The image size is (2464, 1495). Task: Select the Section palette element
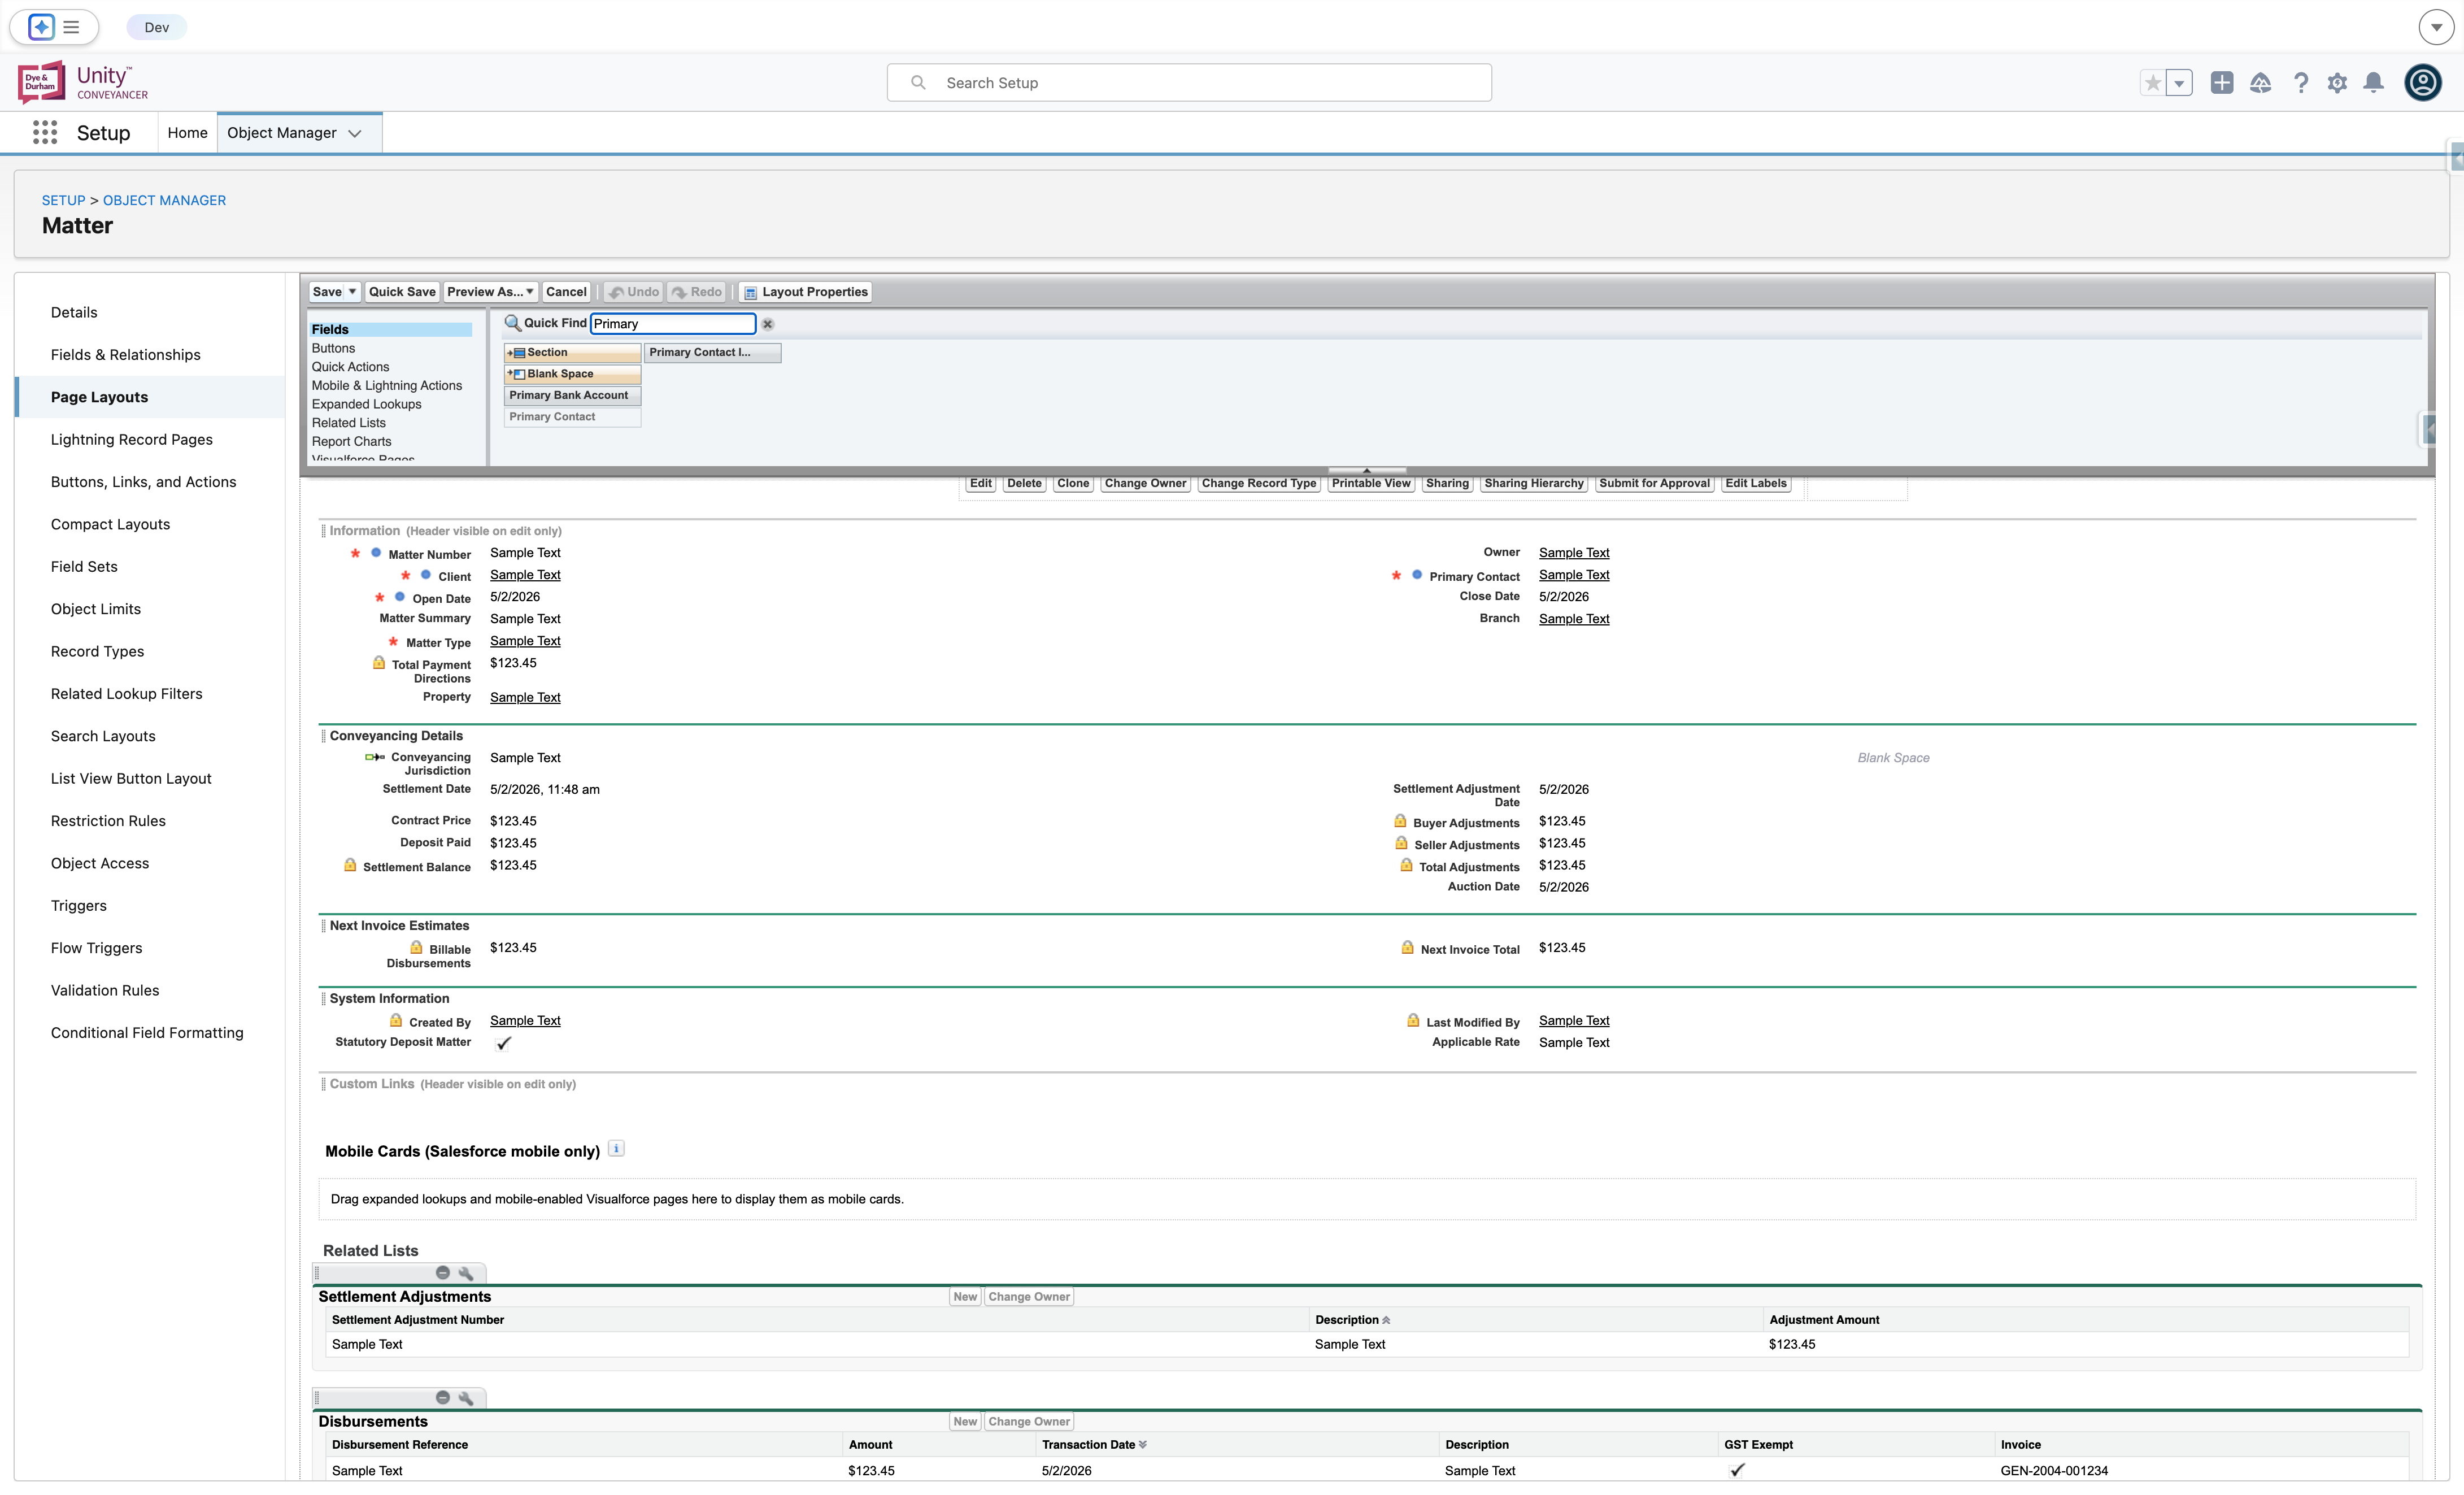[x=572, y=353]
